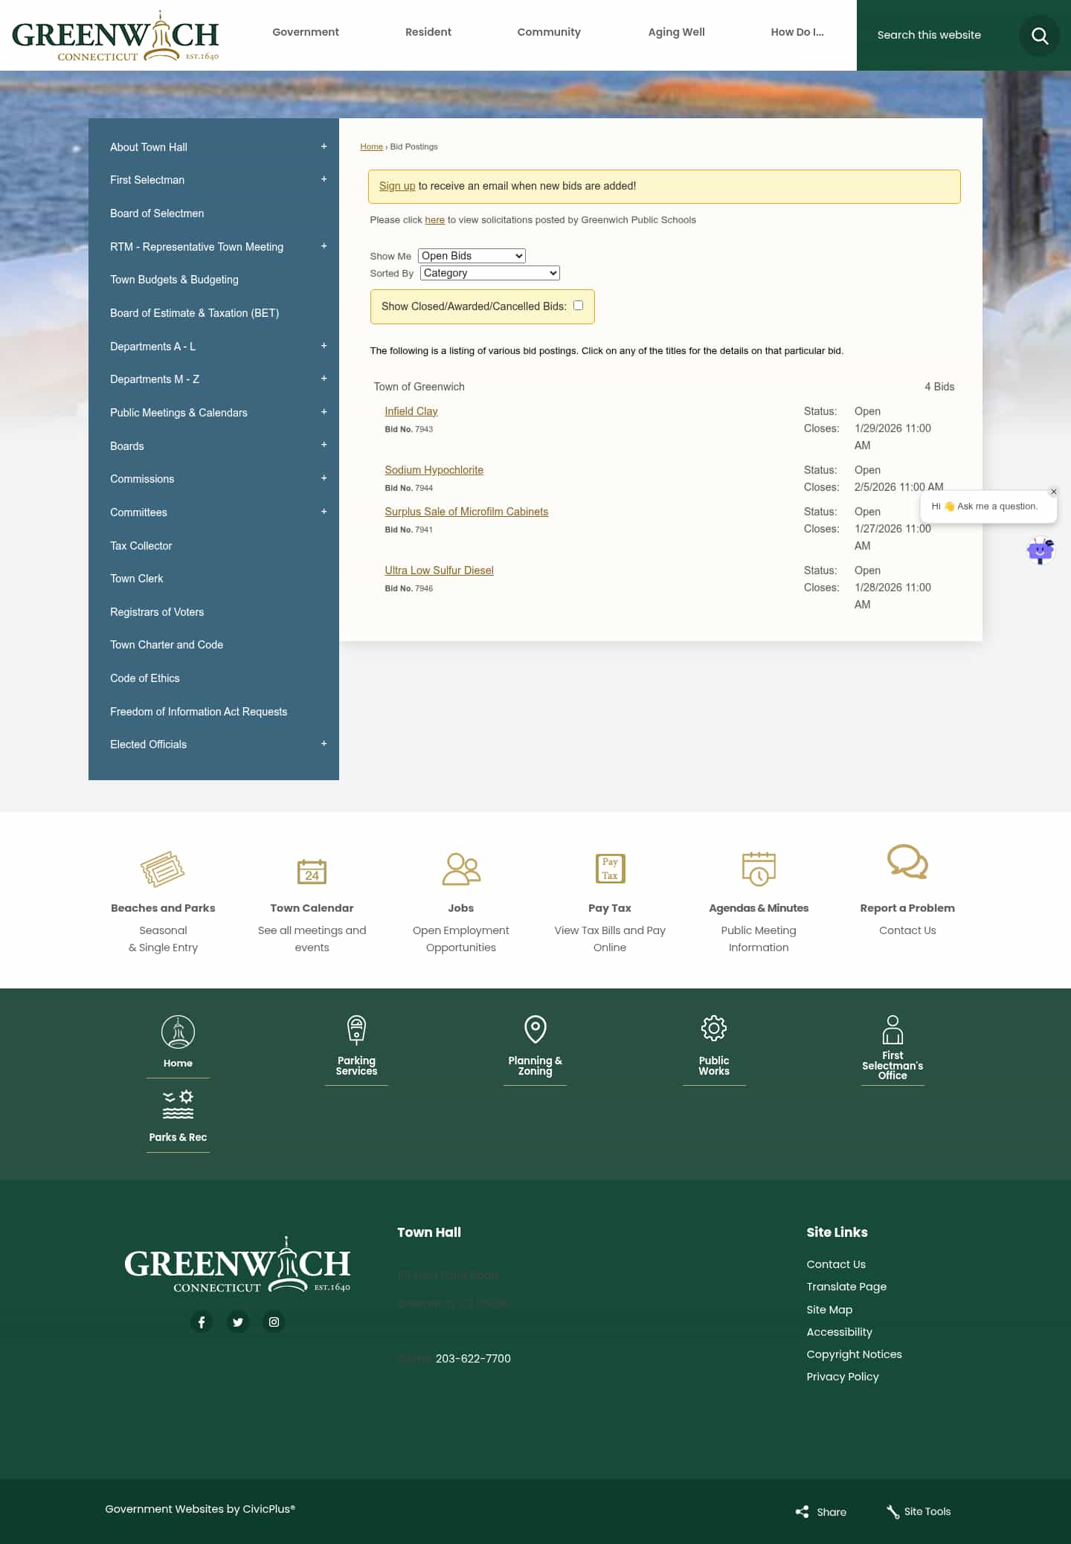Image resolution: width=1071 pixels, height=1544 pixels.
Task: Open the Jobs people icon
Action: tap(461, 869)
